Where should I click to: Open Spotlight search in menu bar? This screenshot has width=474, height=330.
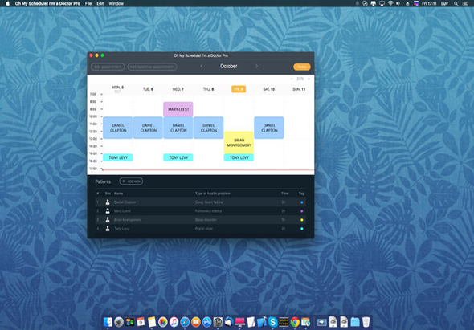[456, 4]
